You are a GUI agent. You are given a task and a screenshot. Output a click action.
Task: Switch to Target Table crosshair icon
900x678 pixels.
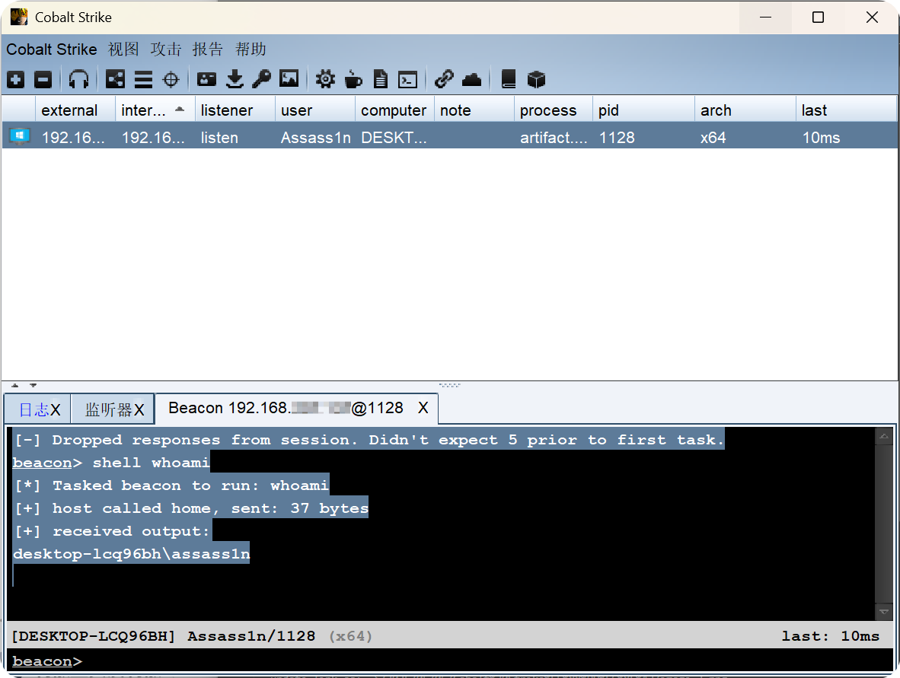pyautogui.click(x=171, y=79)
